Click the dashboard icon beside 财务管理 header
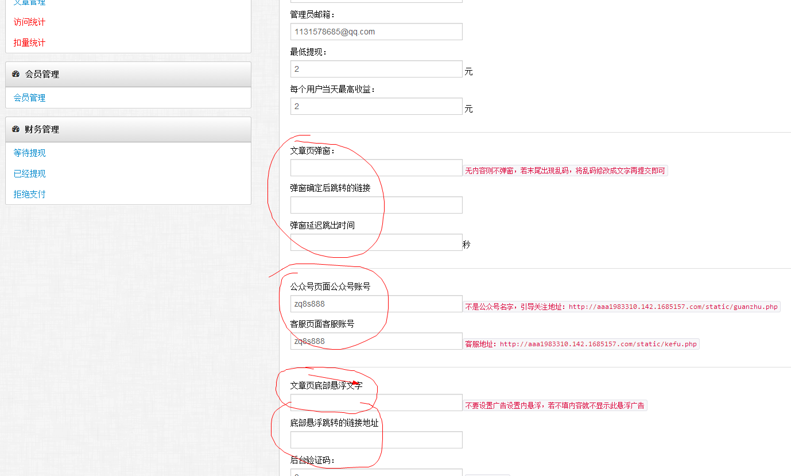 click(15, 129)
